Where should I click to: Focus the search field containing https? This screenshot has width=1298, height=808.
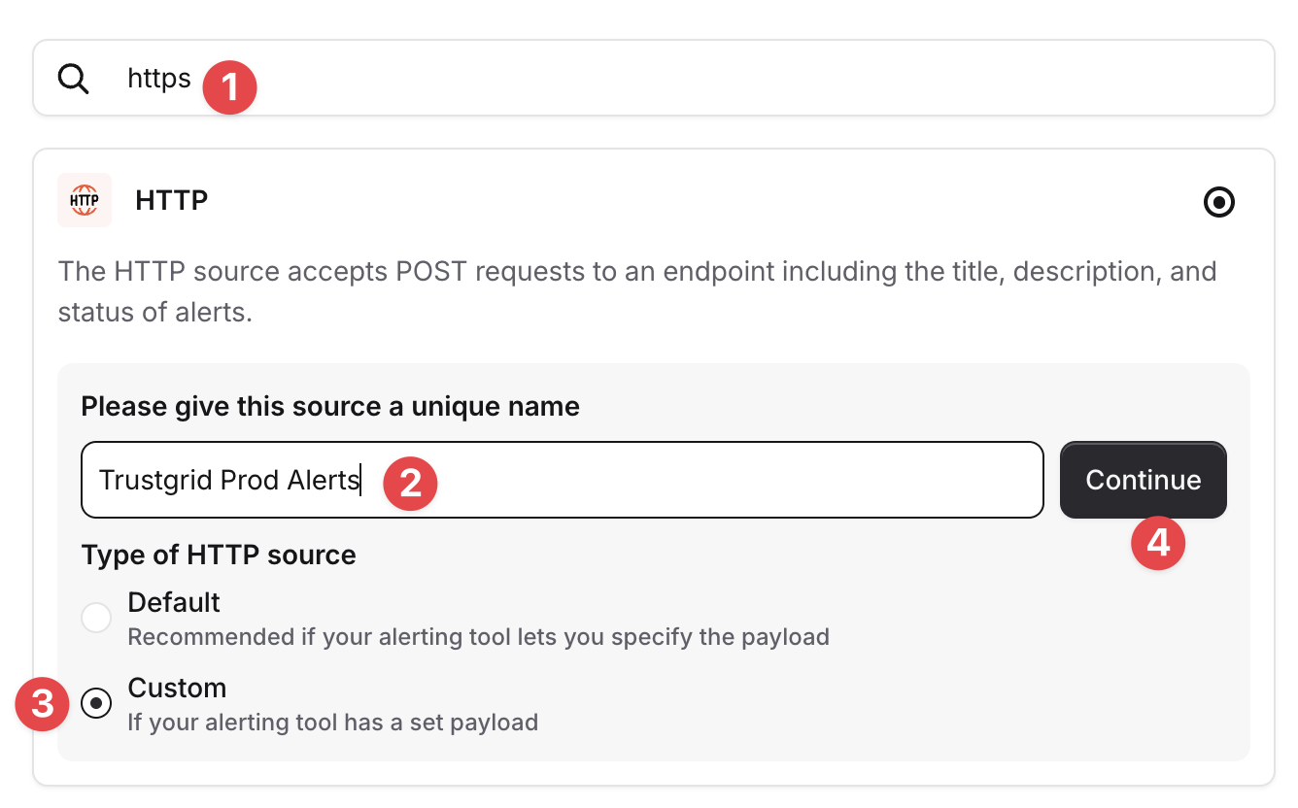pyautogui.click(x=654, y=78)
